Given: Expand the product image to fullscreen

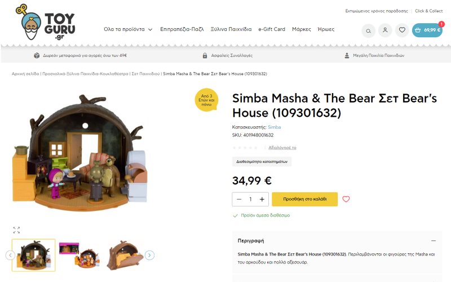Looking at the screenshot, I should (x=16, y=230).
